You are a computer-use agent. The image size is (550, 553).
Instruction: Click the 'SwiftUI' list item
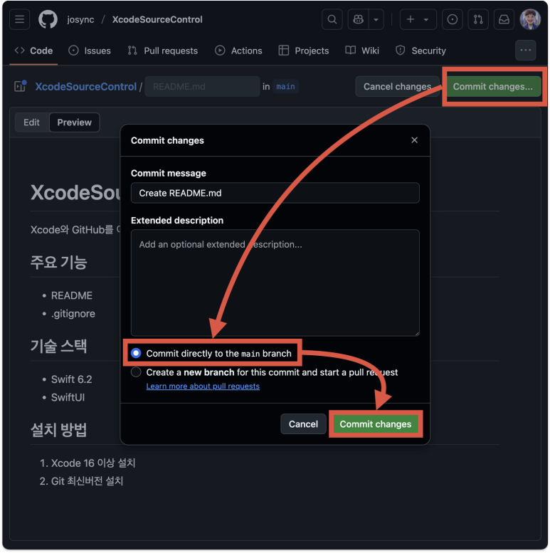click(68, 397)
